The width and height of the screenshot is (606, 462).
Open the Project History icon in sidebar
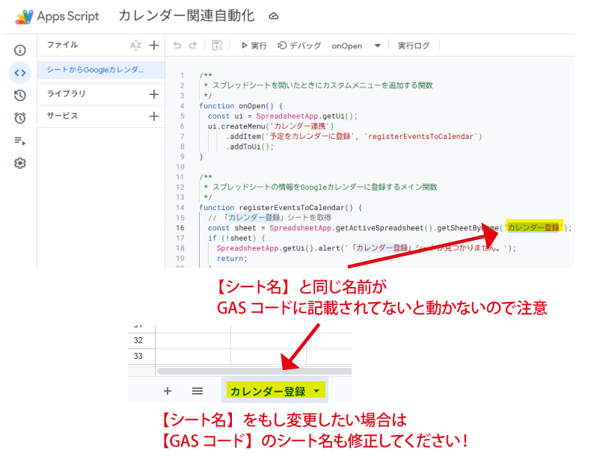pos(20,95)
